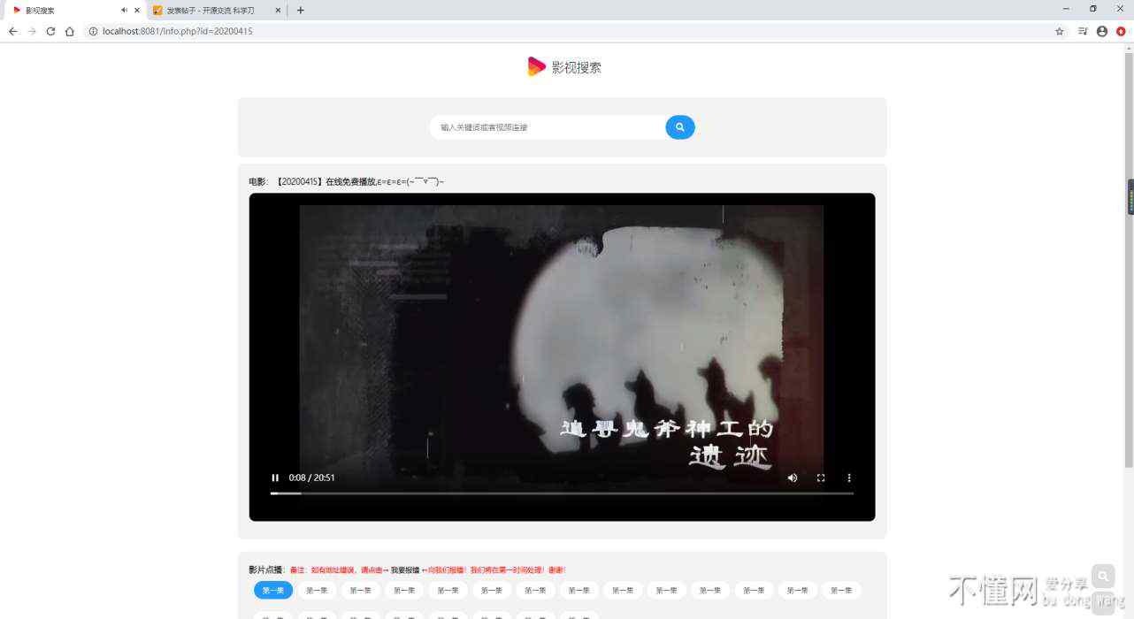This screenshot has width=1134, height=619.
Task: Enter fullscreen mode in video player
Action: coord(821,478)
